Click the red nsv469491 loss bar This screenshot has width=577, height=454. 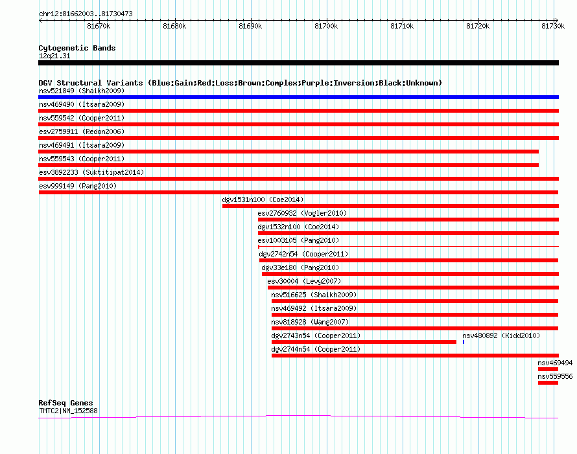(288, 152)
